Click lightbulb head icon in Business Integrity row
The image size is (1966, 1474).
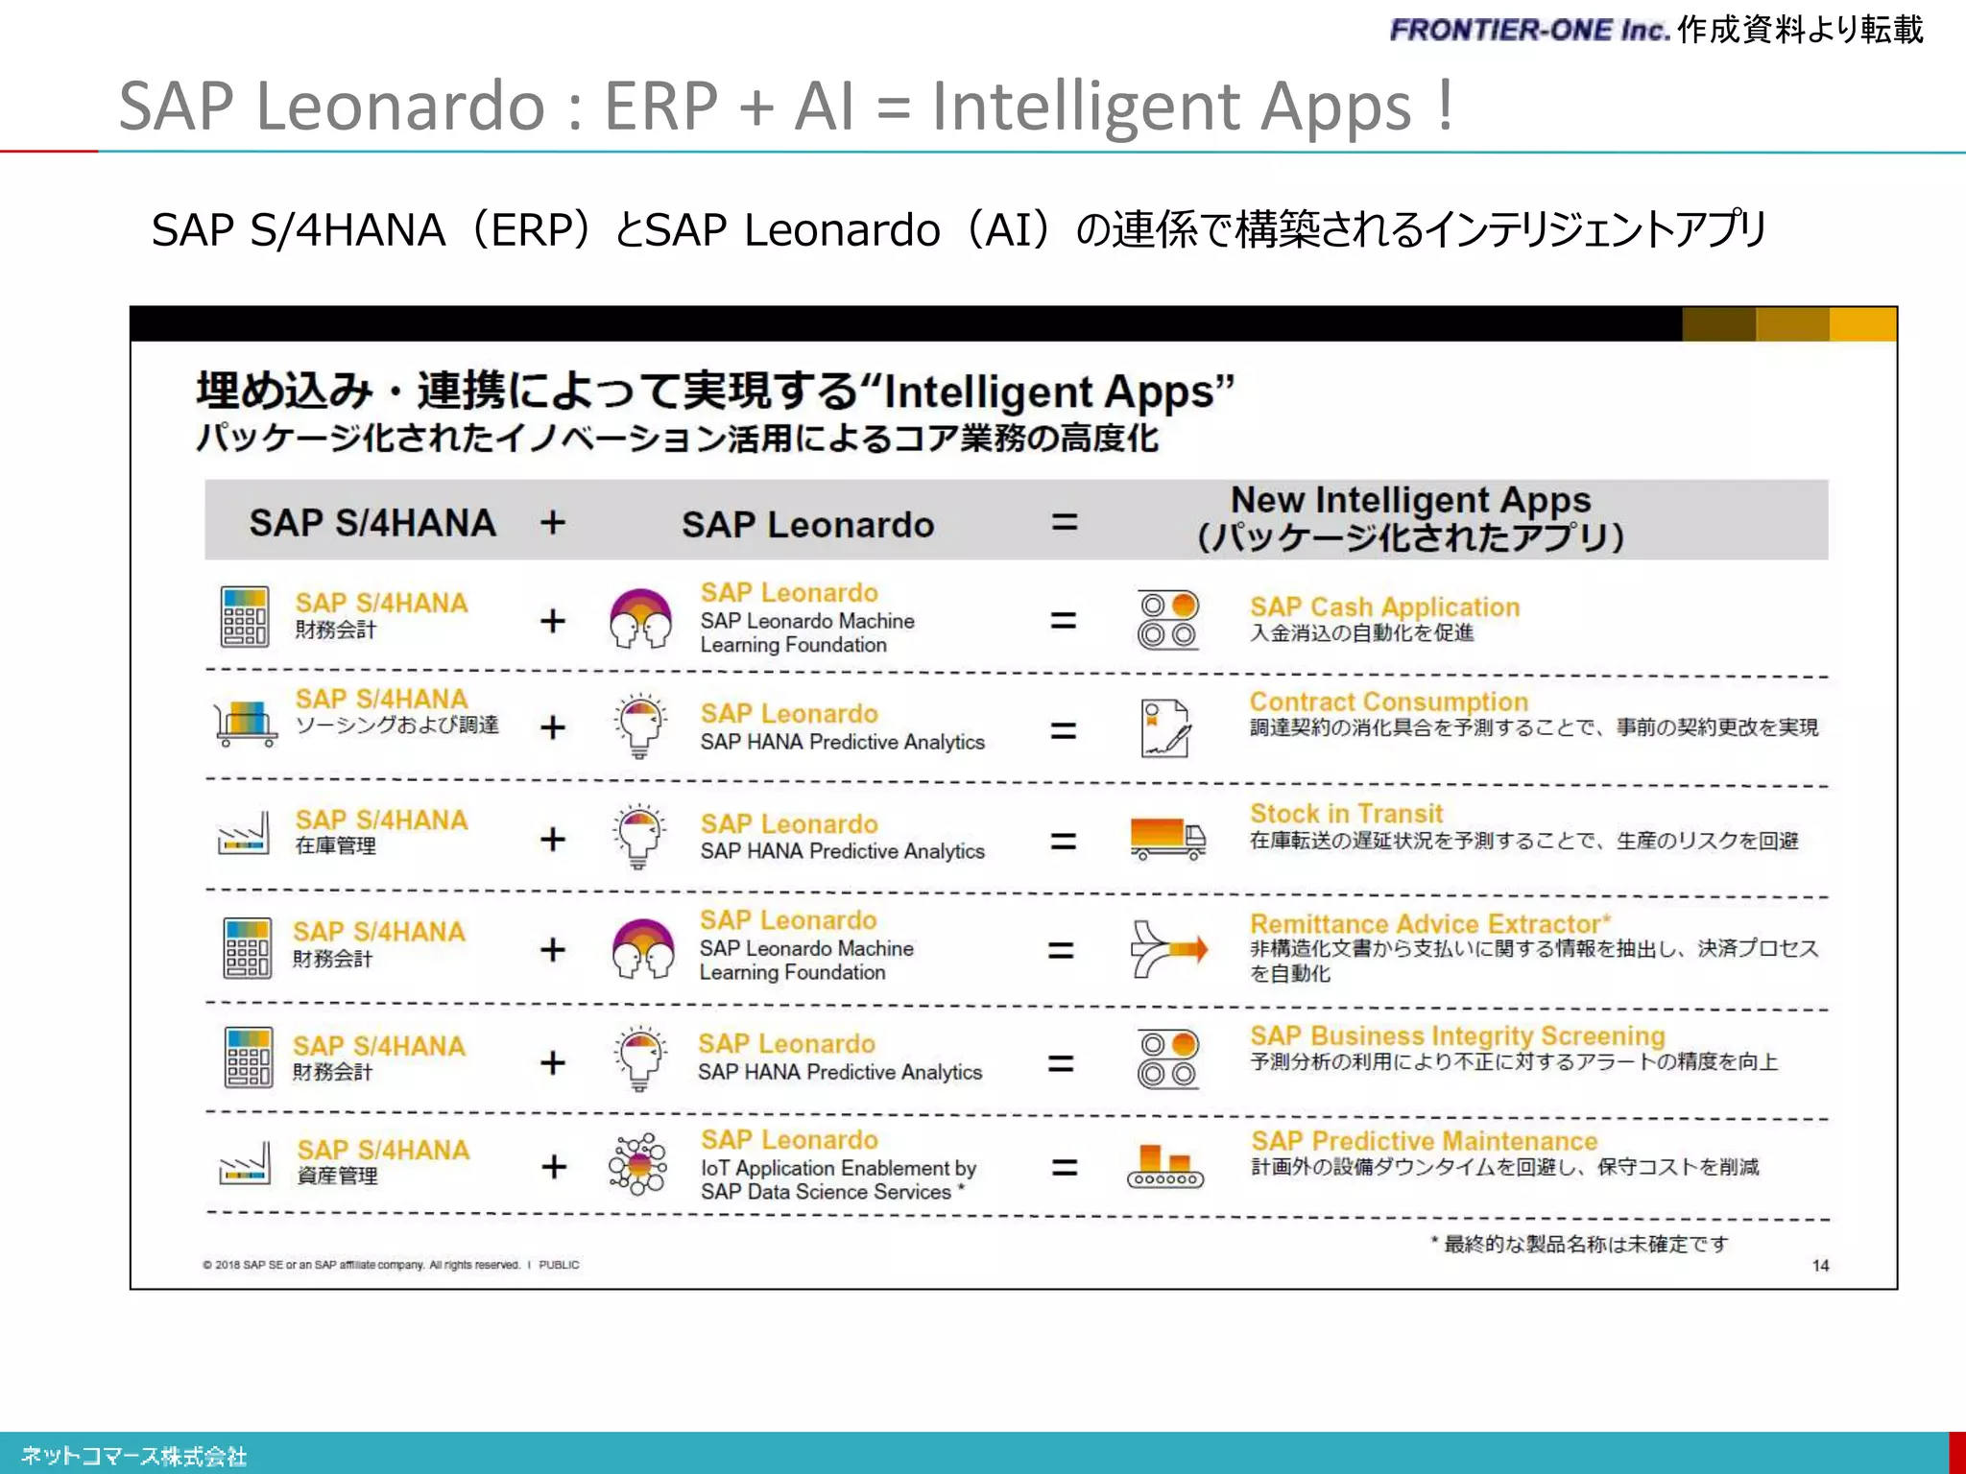[640, 1058]
